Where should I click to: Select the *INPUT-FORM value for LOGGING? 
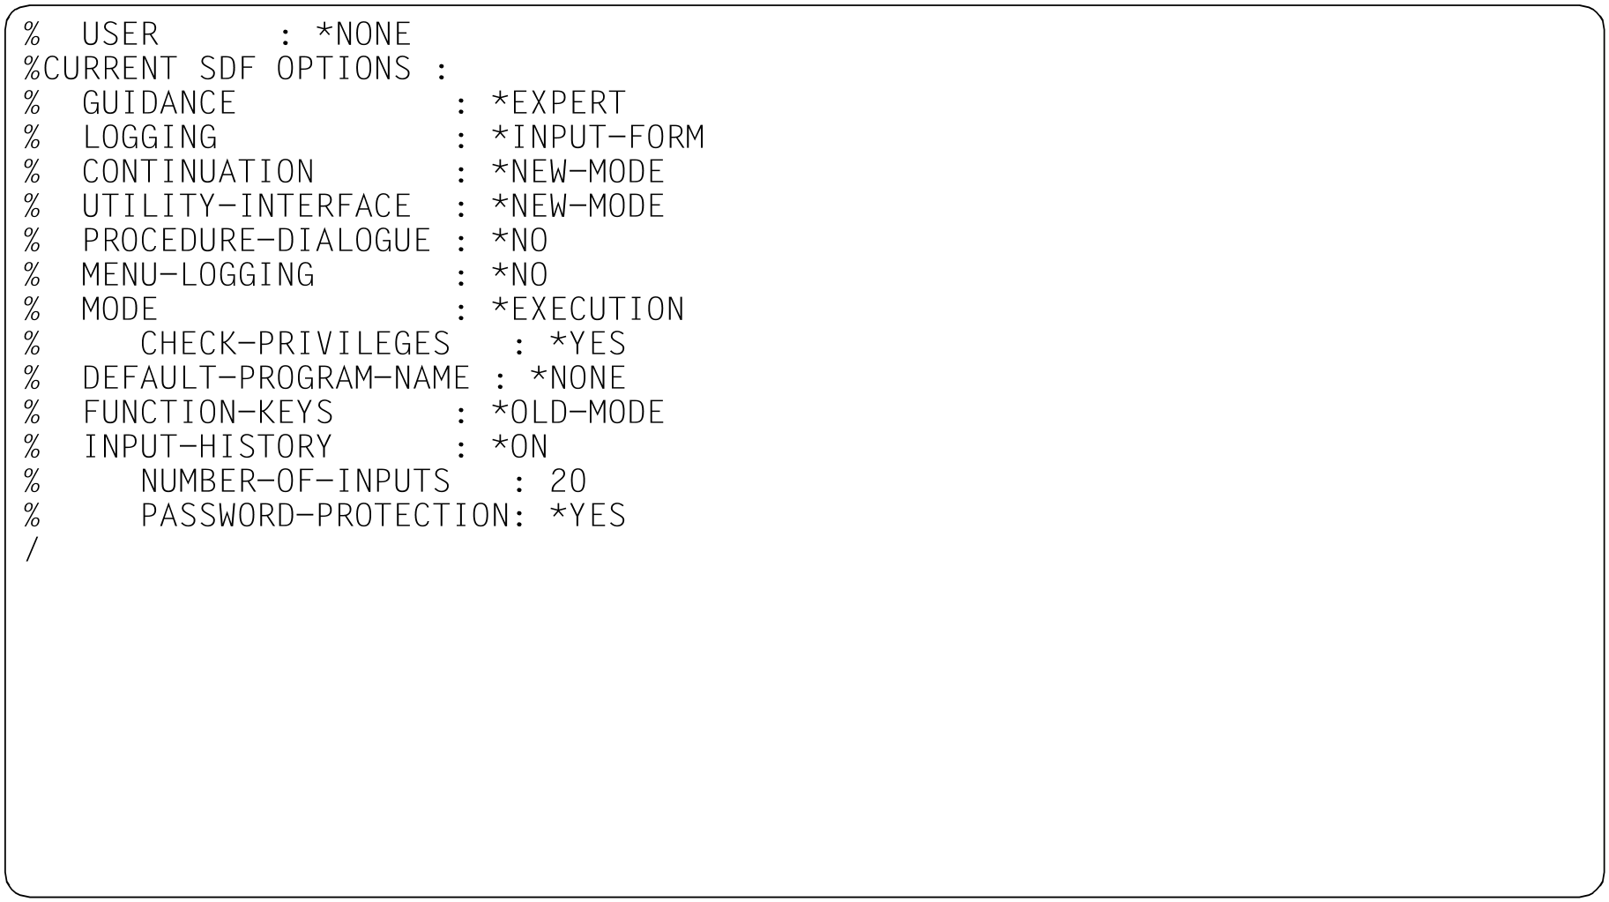click(598, 138)
